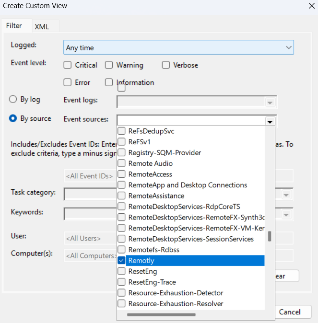318x323 pixels.
Task: Enable the Error event level checkbox
Action: point(68,82)
